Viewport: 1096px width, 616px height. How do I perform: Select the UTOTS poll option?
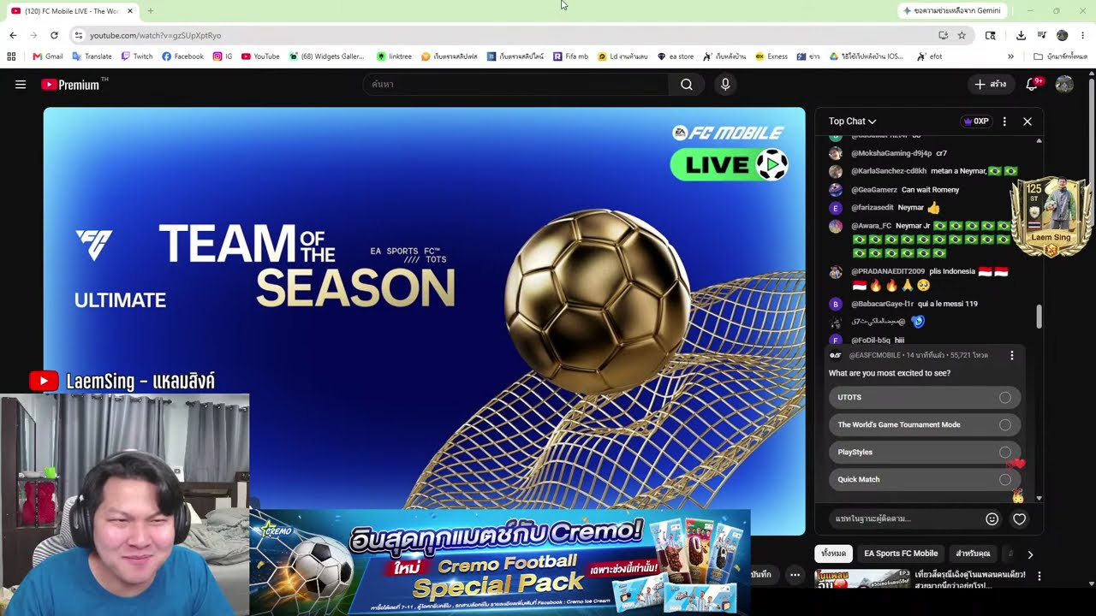point(925,397)
